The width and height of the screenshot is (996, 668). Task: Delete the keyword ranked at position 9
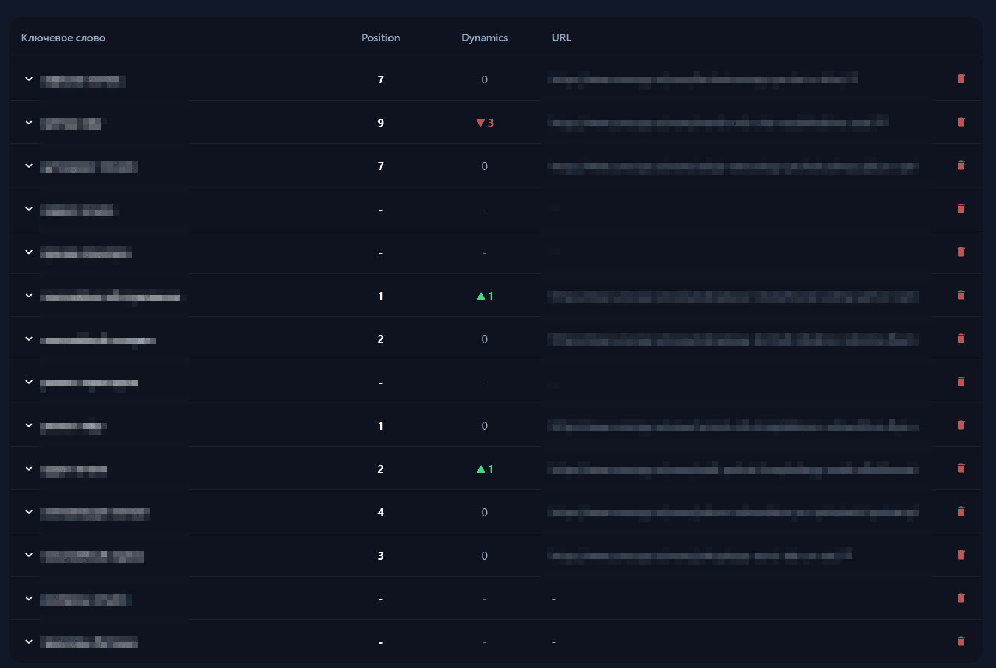962,123
